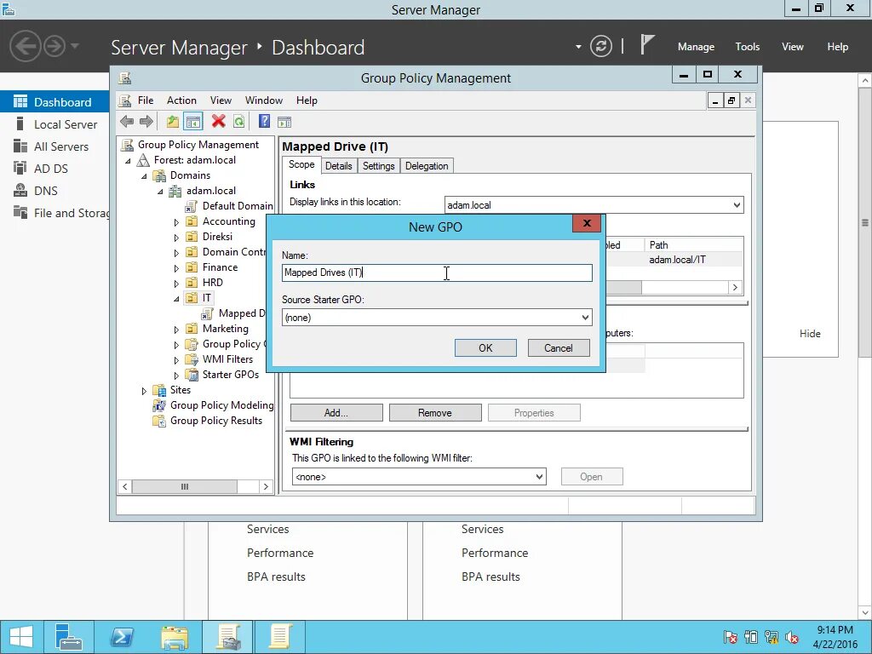This screenshot has height=654, width=872.
Task: Open the Display links location dropdown
Action: 737,204
